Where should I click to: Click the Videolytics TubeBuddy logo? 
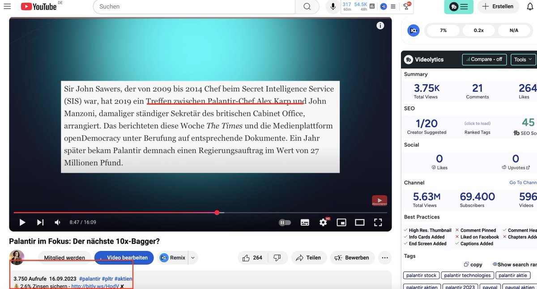tap(409, 59)
